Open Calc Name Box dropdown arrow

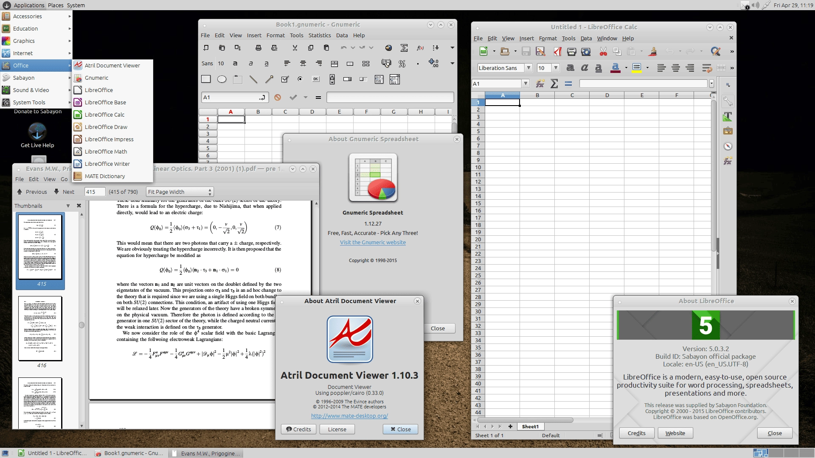[526, 84]
